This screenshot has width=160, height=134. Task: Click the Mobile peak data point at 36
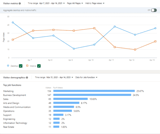94,28
